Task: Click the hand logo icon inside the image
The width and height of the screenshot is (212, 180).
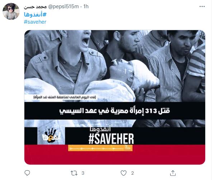Action: coord(51,136)
